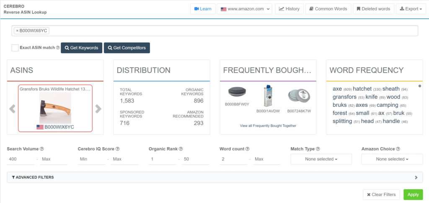Screen dimensions: 429x203
Task: Enable the Exact ASIN match checkbox
Action: click(x=15, y=48)
